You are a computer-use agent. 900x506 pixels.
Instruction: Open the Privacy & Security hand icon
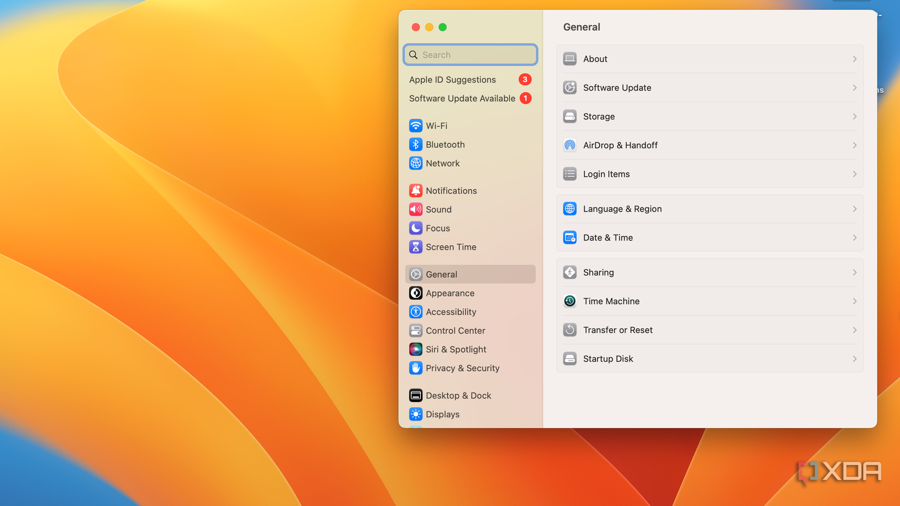[x=416, y=368]
